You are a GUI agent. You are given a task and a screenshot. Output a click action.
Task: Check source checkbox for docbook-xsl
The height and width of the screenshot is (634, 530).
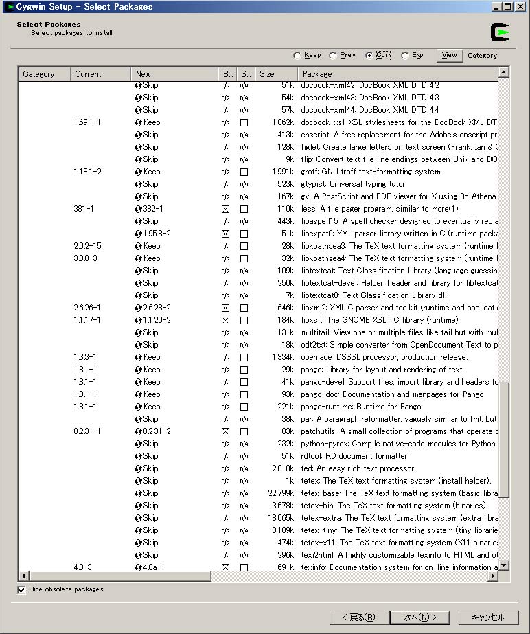click(x=244, y=122)
